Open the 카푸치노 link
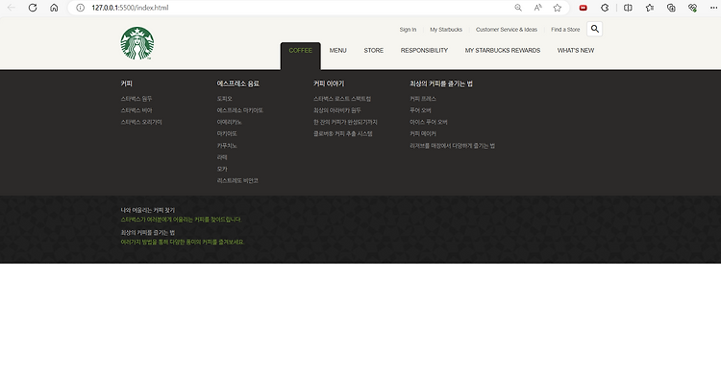Viewport: 721px width, 373px height. tap(227, 146)
